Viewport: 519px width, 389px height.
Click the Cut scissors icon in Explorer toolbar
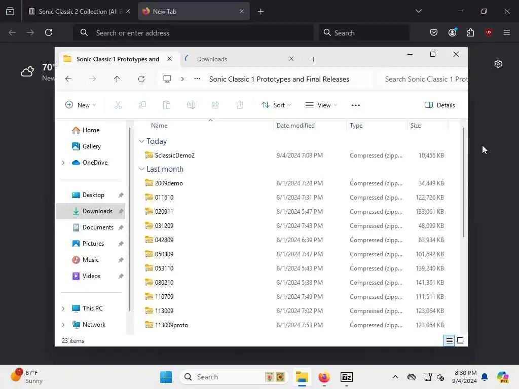[x=118, y=105]
